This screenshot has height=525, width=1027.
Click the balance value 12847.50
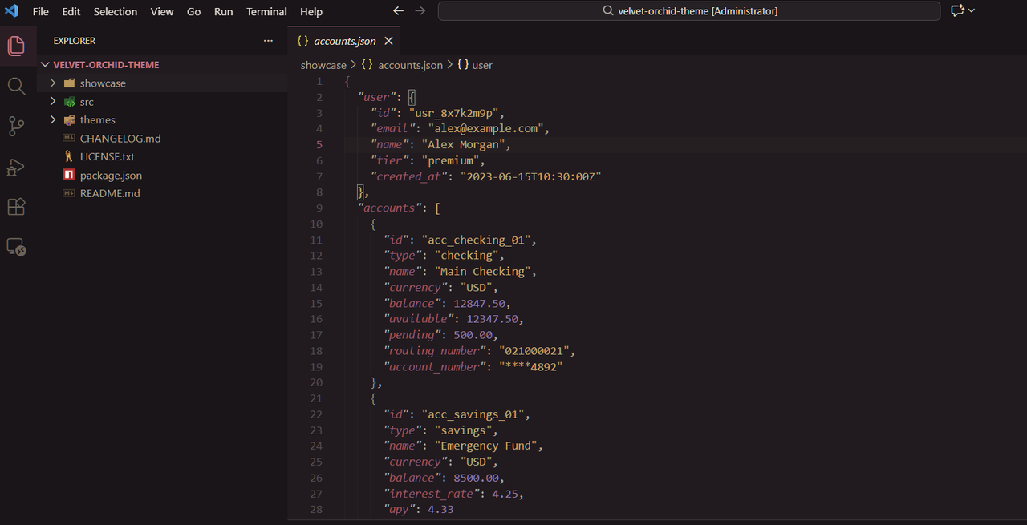479,304
